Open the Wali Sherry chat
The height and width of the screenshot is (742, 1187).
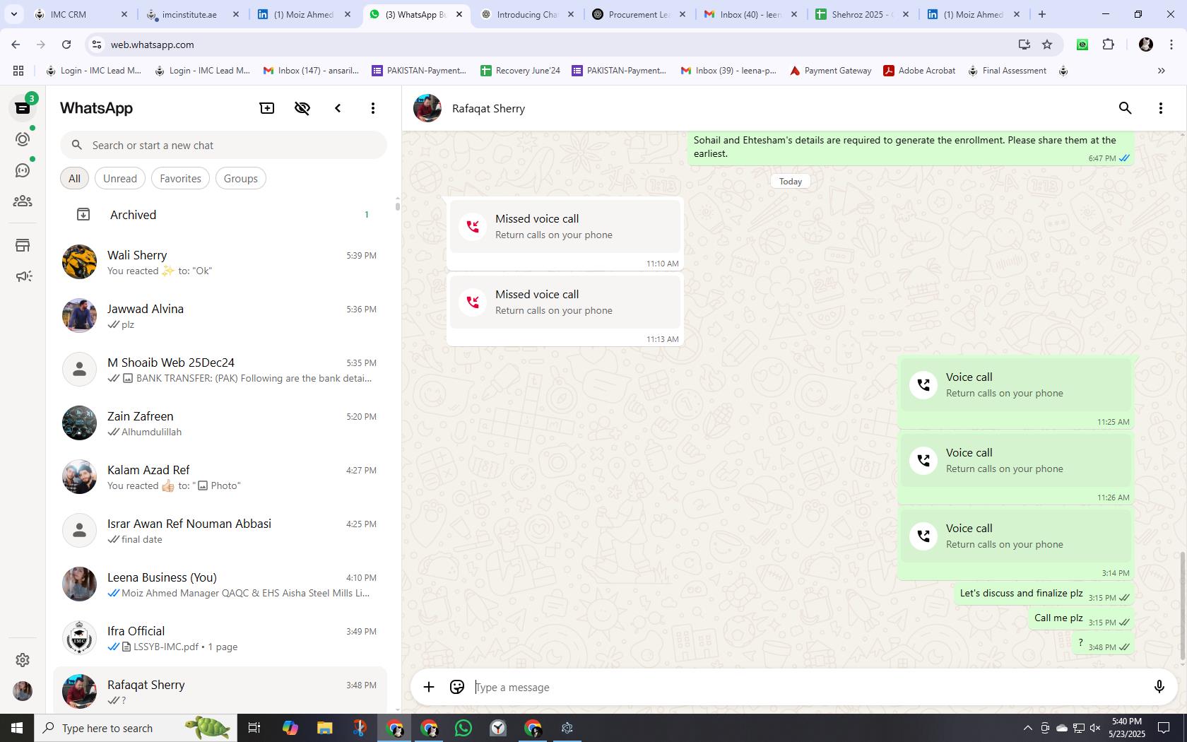pos(220,262)
